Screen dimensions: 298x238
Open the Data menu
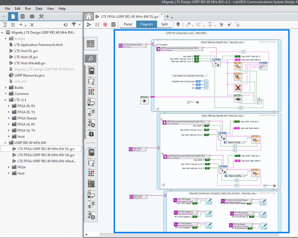click(39, 9)
